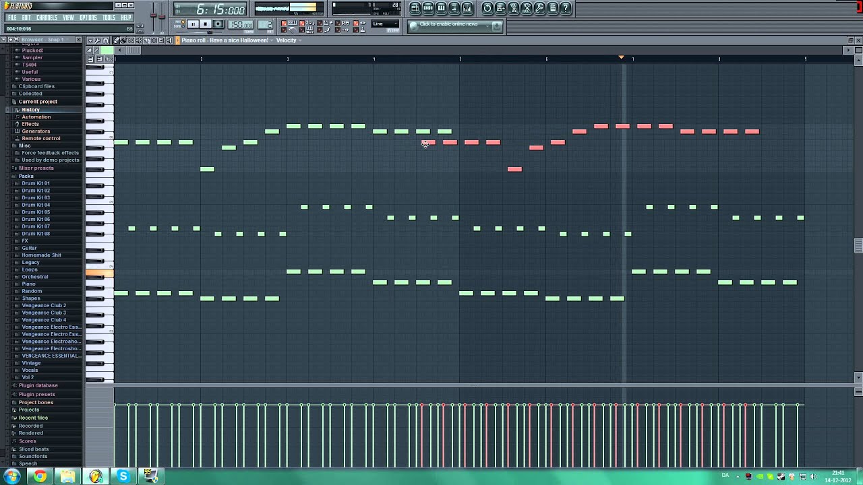
Task: Toggle Pat/Song mode switch
Action: [179, 24]
